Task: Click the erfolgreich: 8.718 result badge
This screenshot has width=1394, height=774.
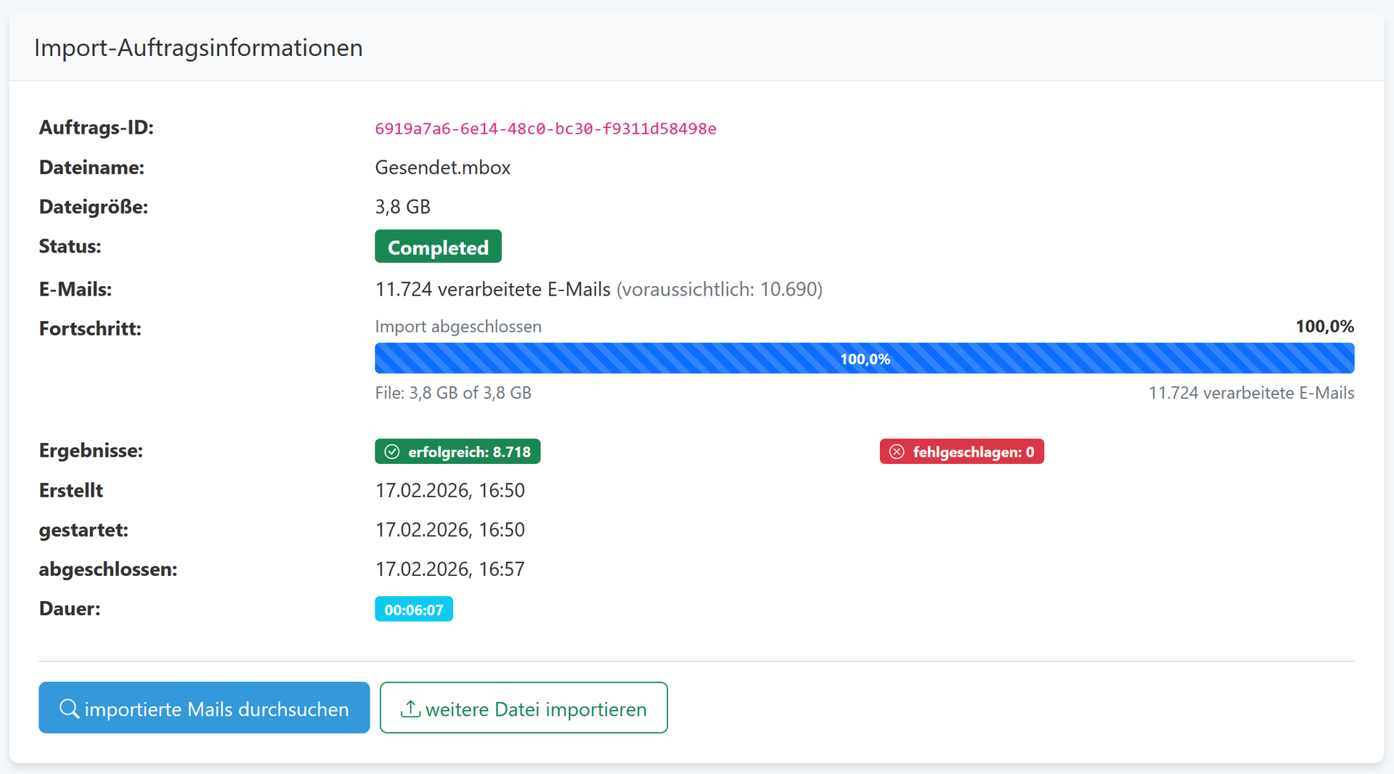Action: coord(457,451)
